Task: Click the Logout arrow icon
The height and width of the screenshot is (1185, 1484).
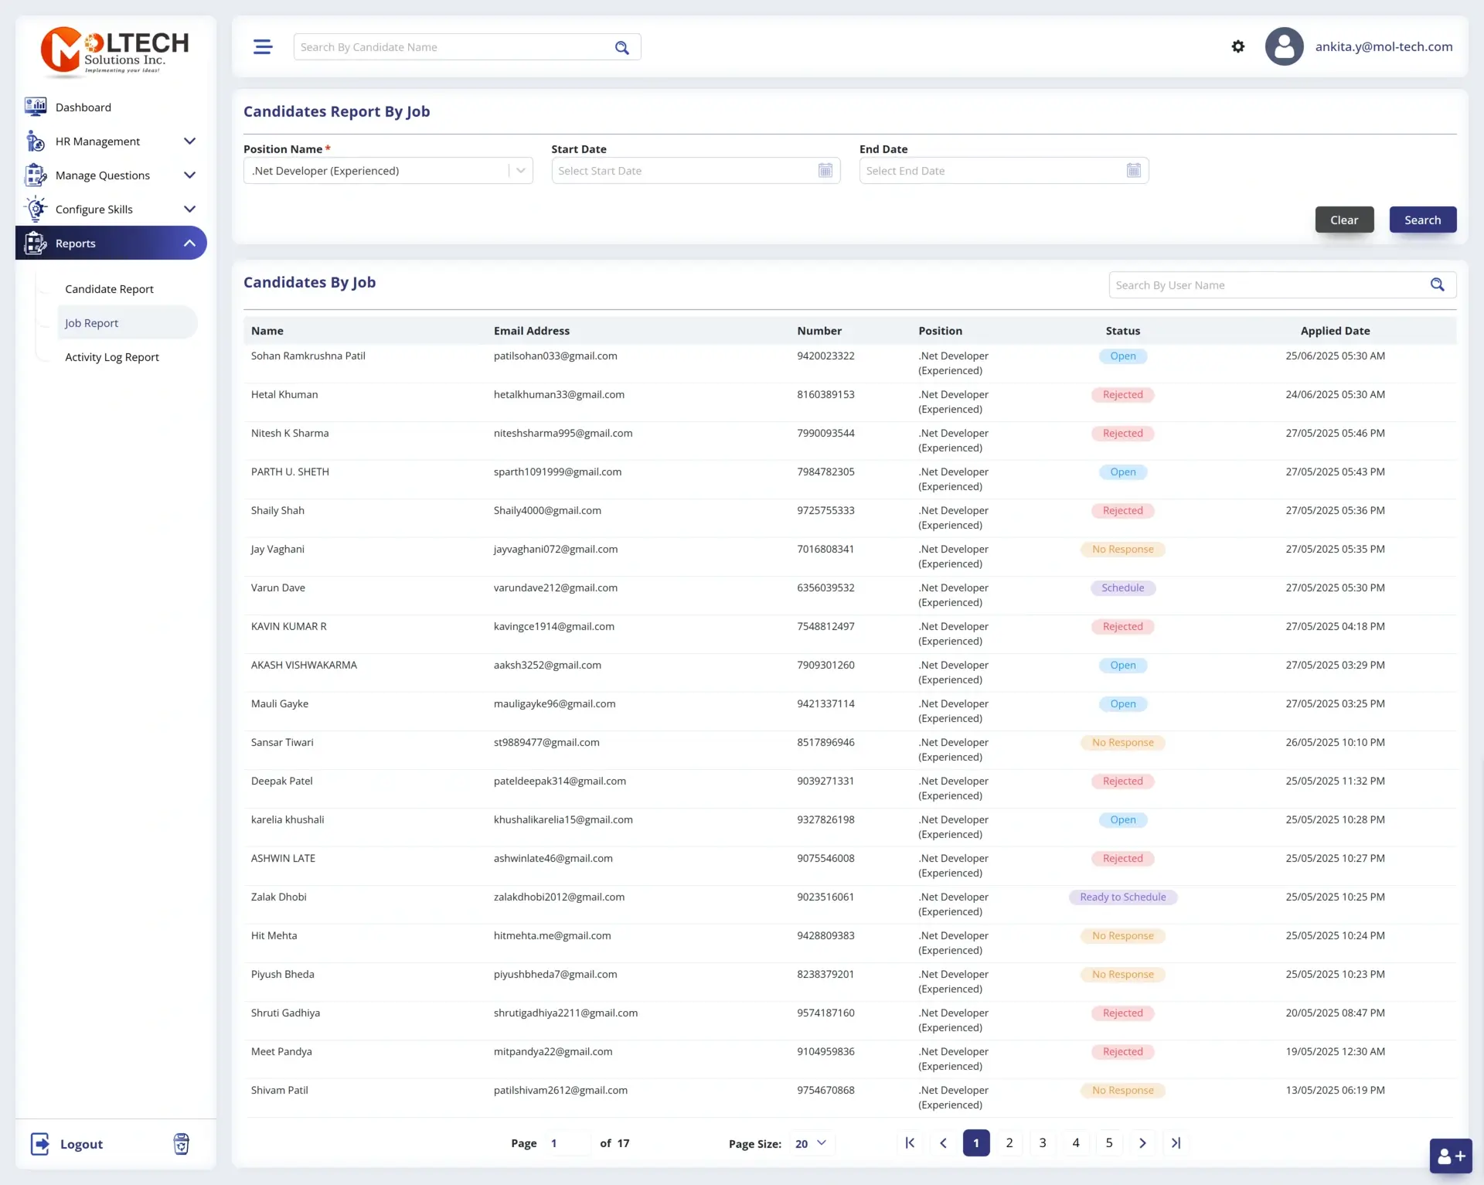Action: tap(40, 1144)
